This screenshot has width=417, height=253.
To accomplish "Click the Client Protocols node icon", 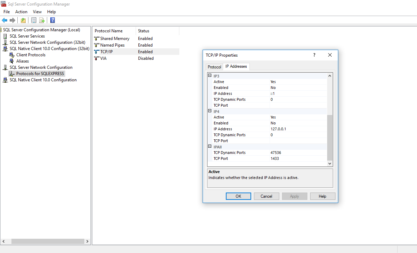I will point(12,55).
